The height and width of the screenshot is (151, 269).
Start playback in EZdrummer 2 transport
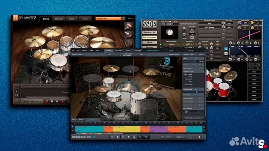(x=57, y=102)
